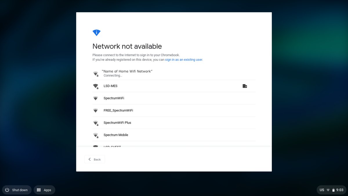Viewport: 348px width, 196px height.
Task: Select the FREE_SpectrumWiFi network name
Action: 118,111
